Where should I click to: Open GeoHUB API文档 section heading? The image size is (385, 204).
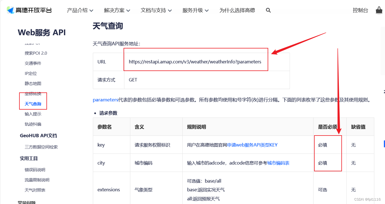pos(39,136)
